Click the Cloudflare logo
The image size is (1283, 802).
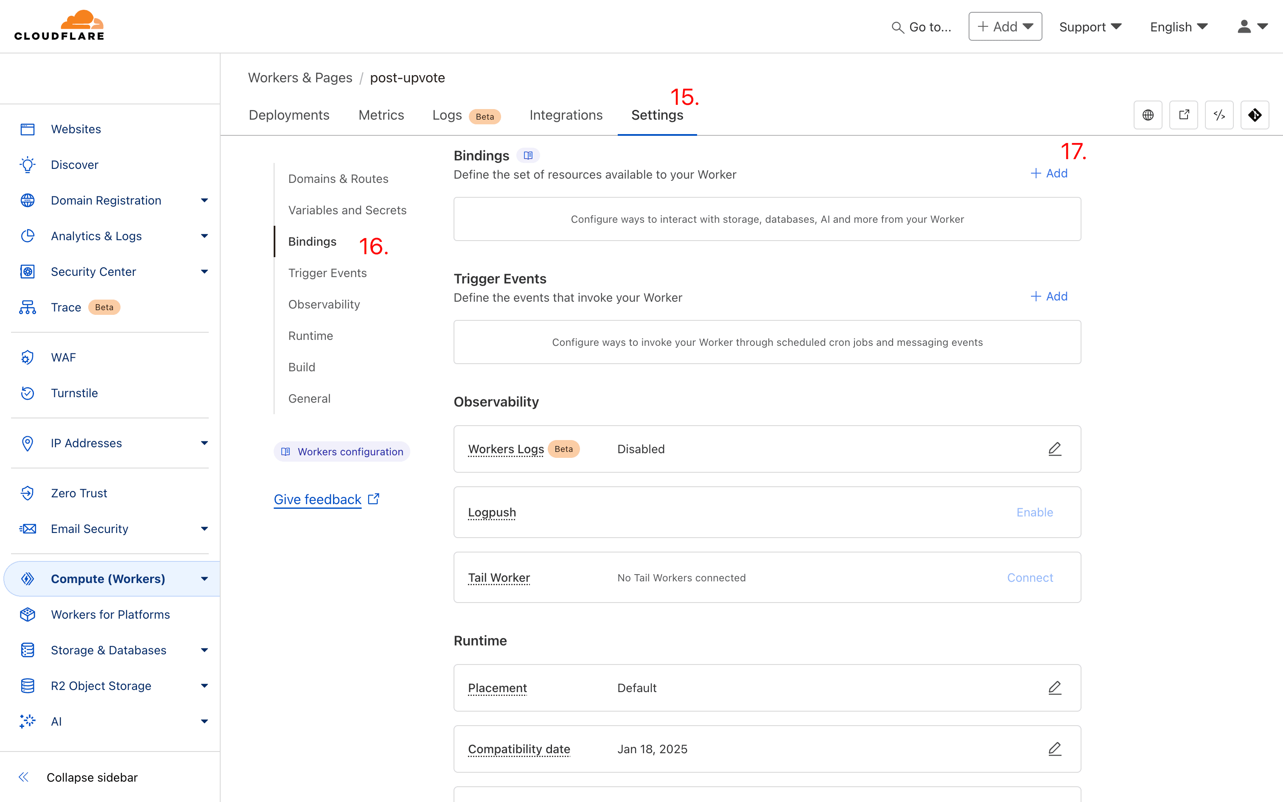pos(59,25)
